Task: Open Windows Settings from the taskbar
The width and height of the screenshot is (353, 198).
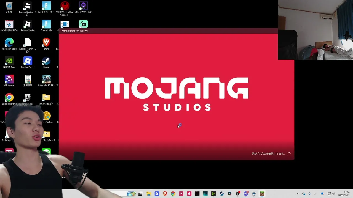Action: coord(254,194)
